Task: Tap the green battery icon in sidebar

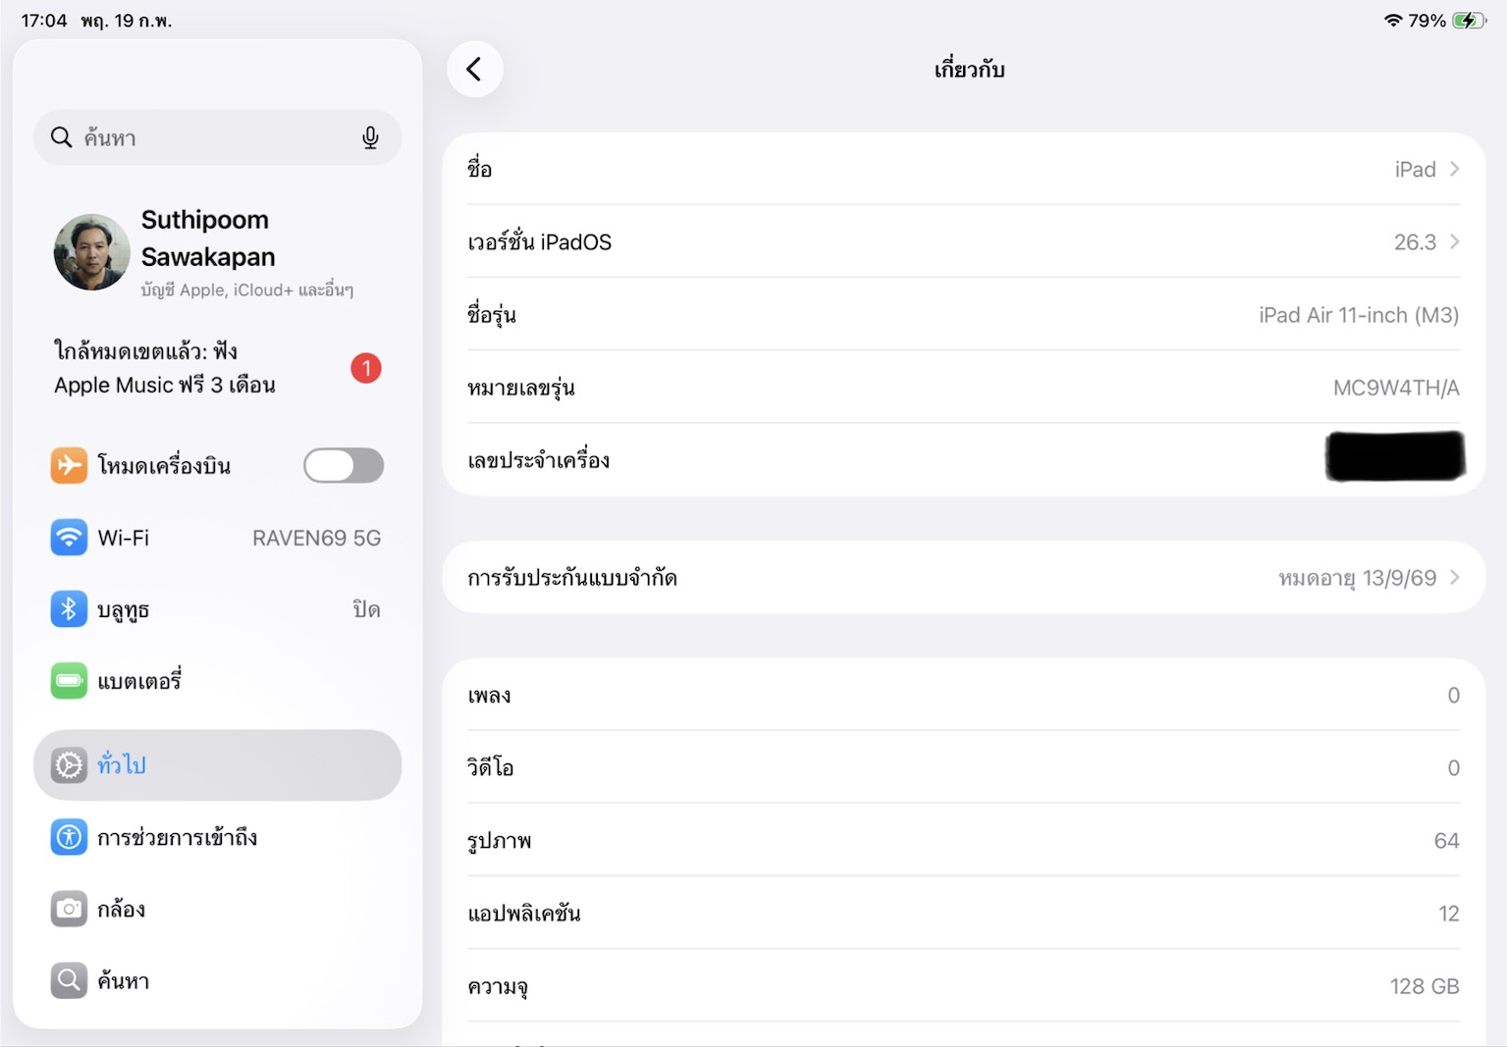Action: [x=69, y=681]
